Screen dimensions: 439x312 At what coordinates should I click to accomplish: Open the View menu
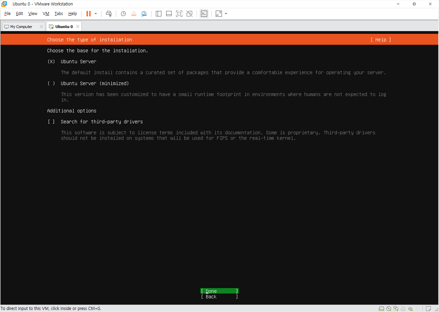coord(33,14)
